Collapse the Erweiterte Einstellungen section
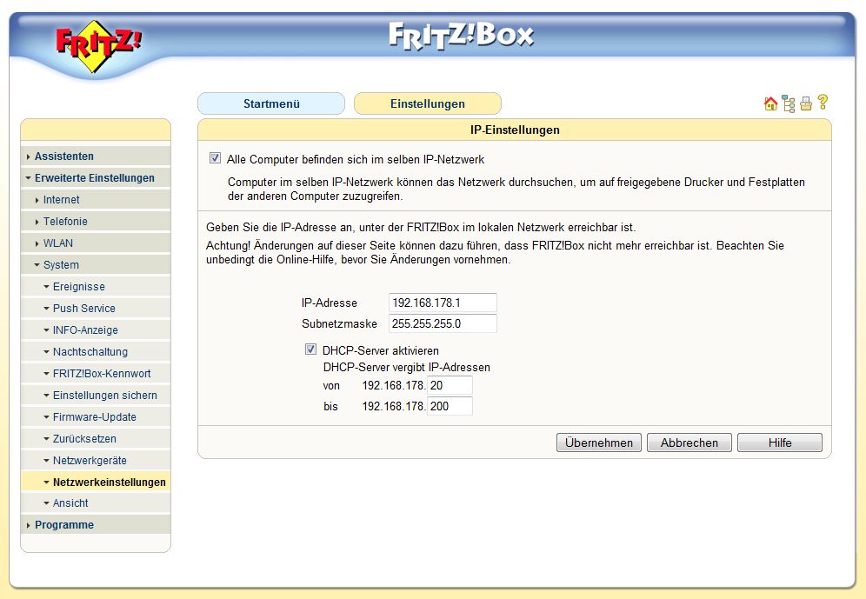Screen dimensions: 866x599 click(94, 177)
